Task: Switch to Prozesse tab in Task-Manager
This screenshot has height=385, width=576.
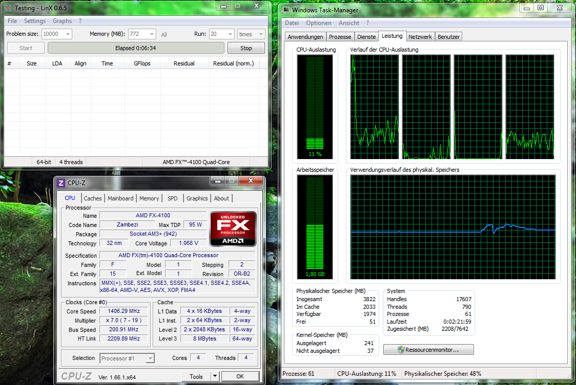Action: [x=340, y=37]
